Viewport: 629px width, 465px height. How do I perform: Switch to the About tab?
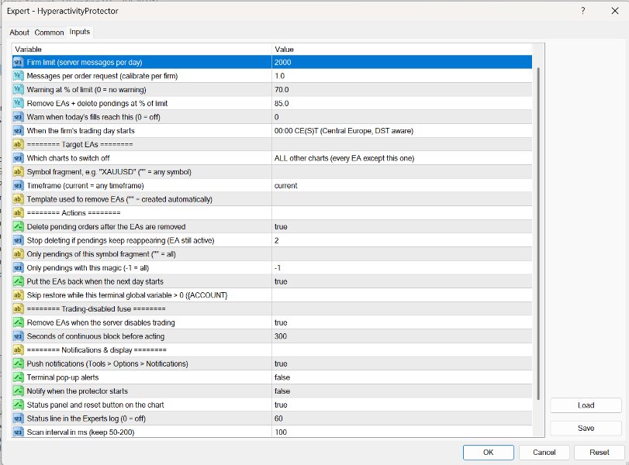(19, 33)
